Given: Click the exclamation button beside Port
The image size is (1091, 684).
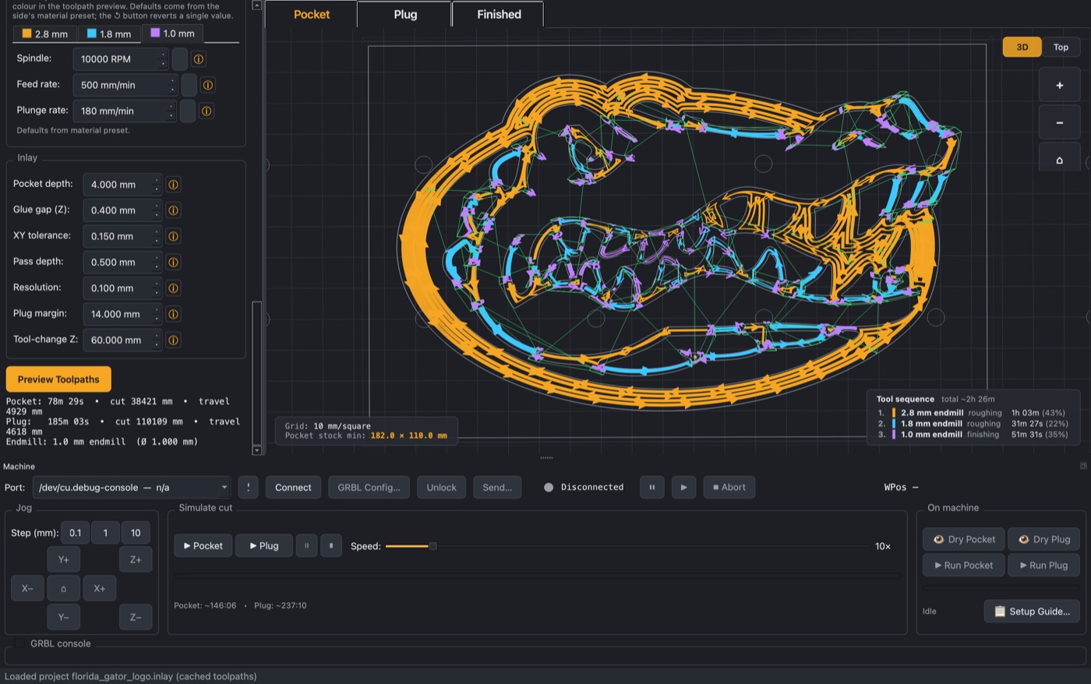Looking at the screenshot, I should [248, 488].
